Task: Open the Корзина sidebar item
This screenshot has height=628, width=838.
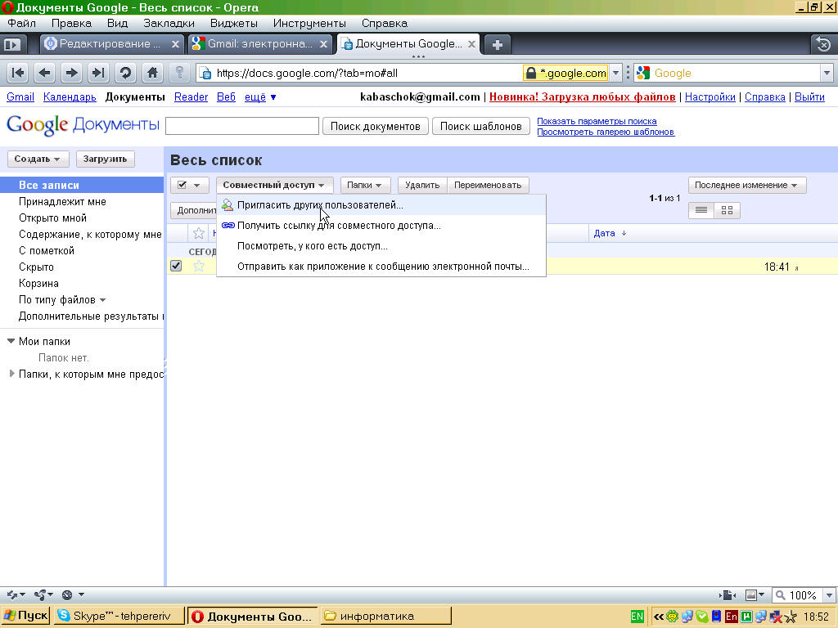Action: click(38, 284)
